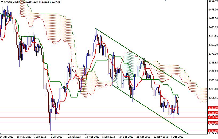Select the 1213.00 red price level label

tap(213, 118)
